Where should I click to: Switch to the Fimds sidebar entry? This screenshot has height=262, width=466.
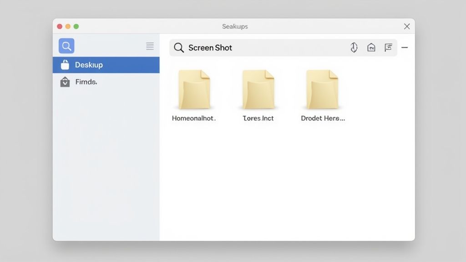(x=86, y=82)
